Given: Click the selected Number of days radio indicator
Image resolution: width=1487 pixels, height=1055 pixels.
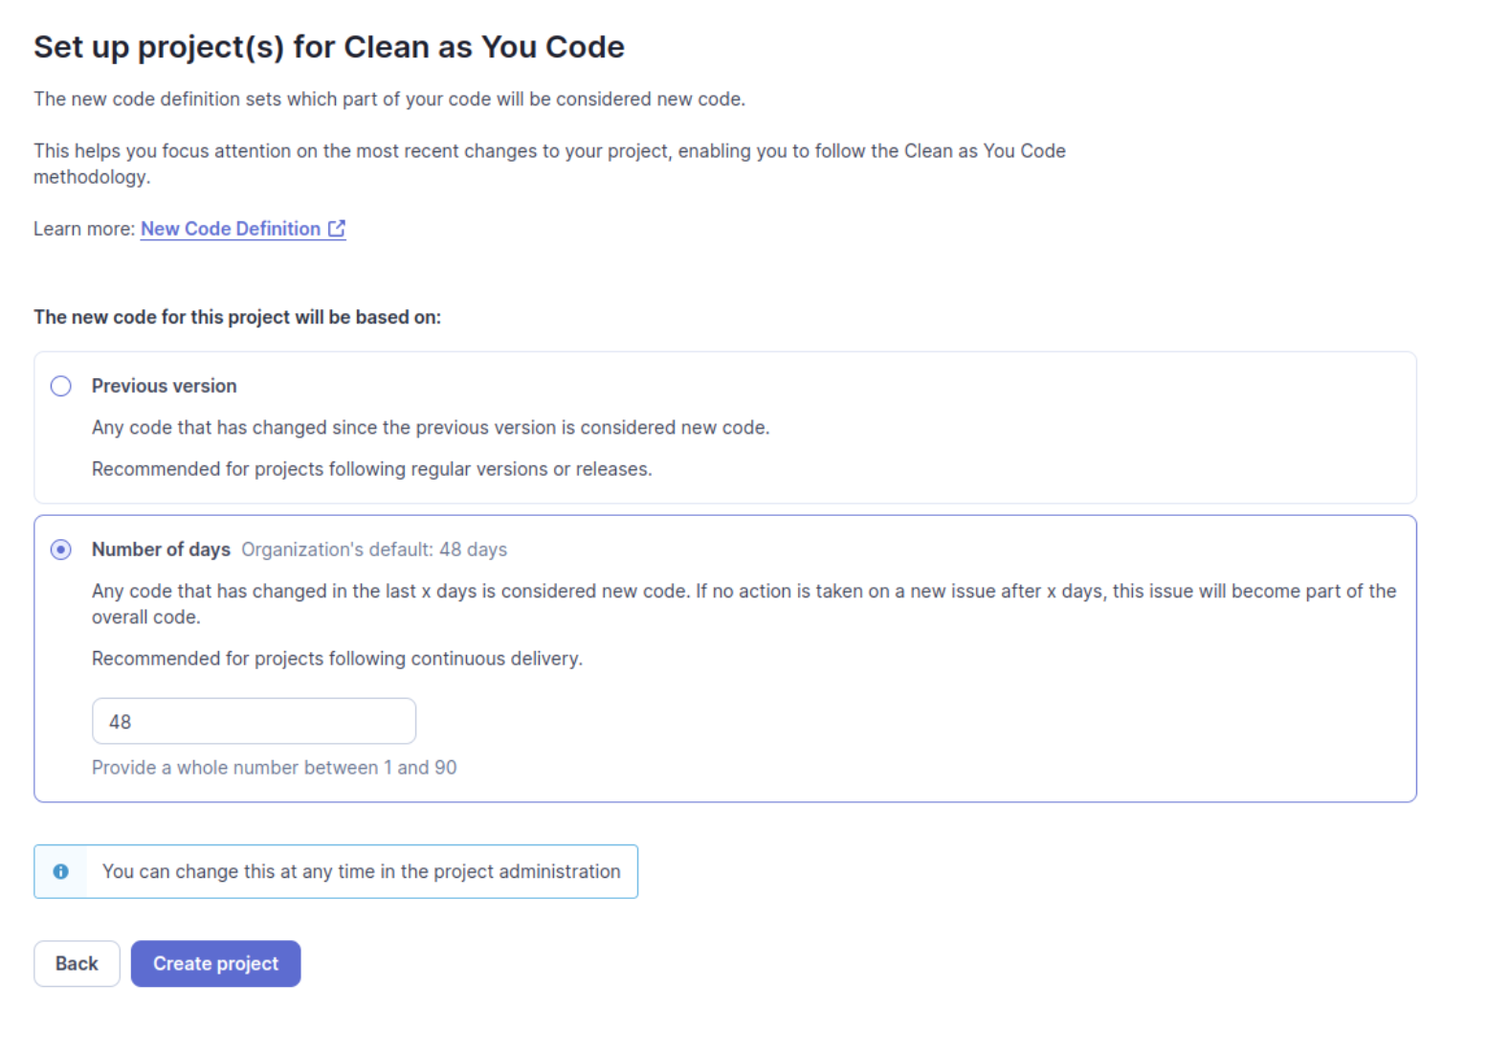Looking at the screenshot, I should click(60, 549).
